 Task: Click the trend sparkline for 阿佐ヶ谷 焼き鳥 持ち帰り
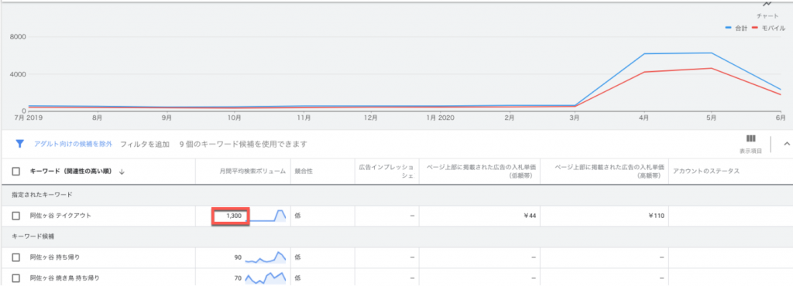pos(266,277)
